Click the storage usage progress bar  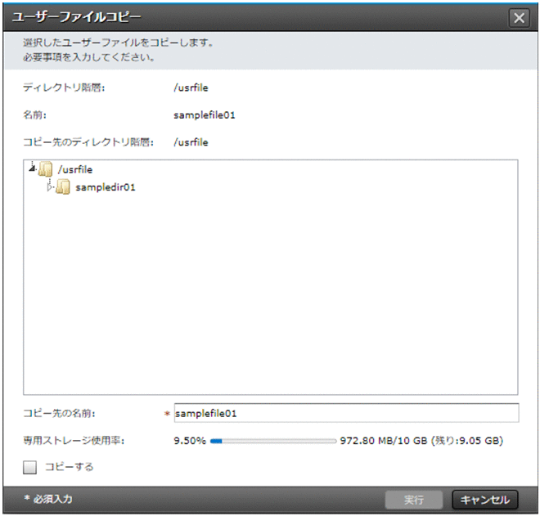273,441
